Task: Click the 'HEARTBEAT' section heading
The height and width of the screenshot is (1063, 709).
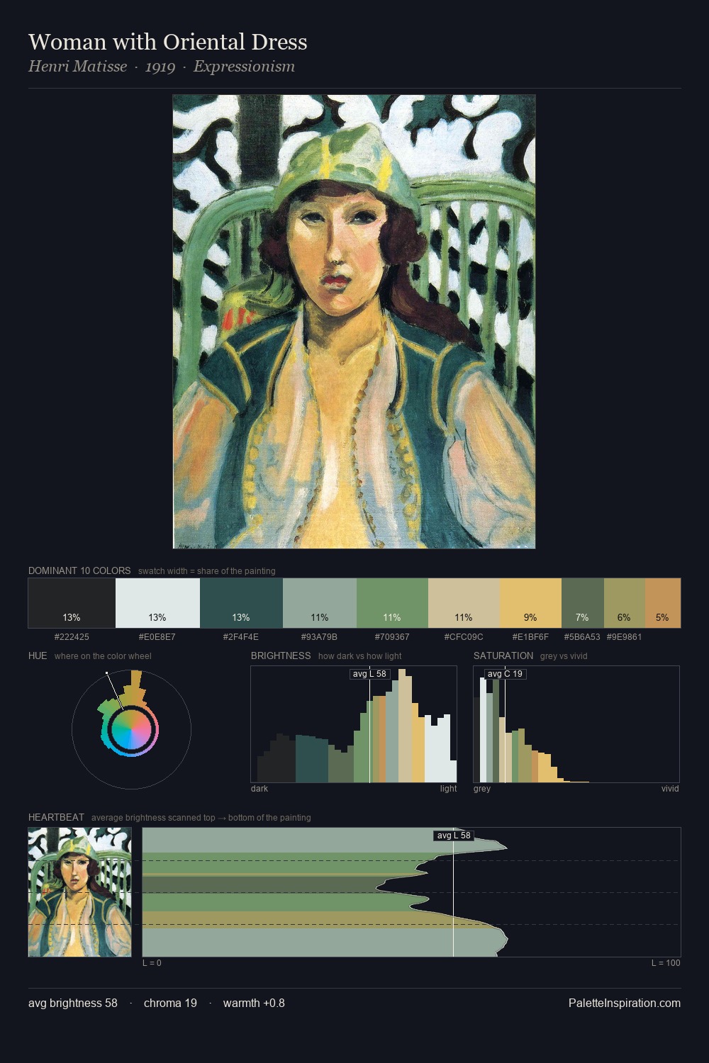Action: [x=56, y=817]
